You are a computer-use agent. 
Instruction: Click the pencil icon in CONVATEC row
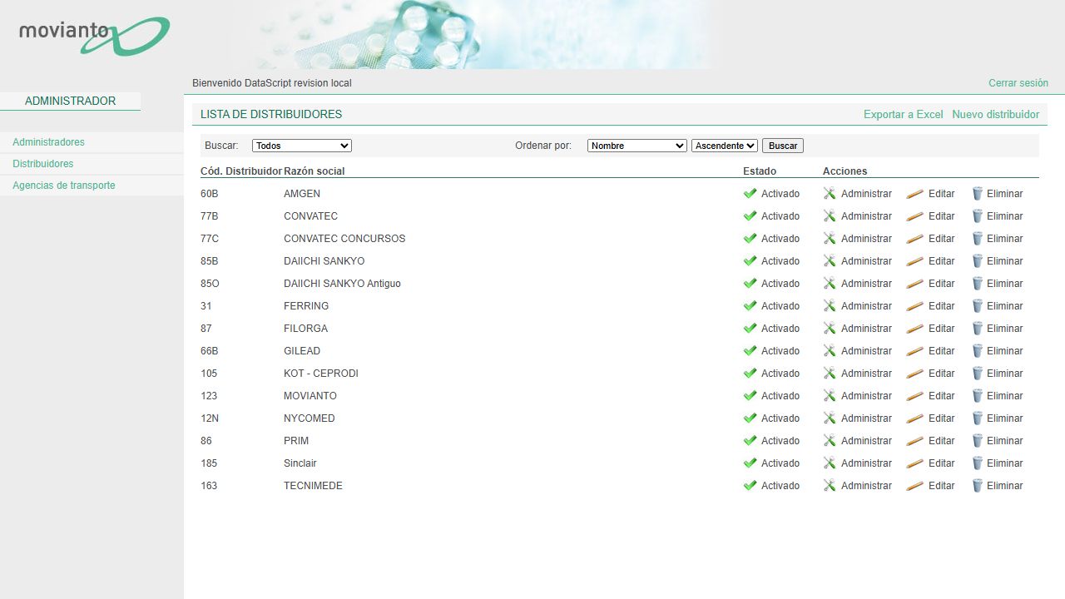pos(914,216)
